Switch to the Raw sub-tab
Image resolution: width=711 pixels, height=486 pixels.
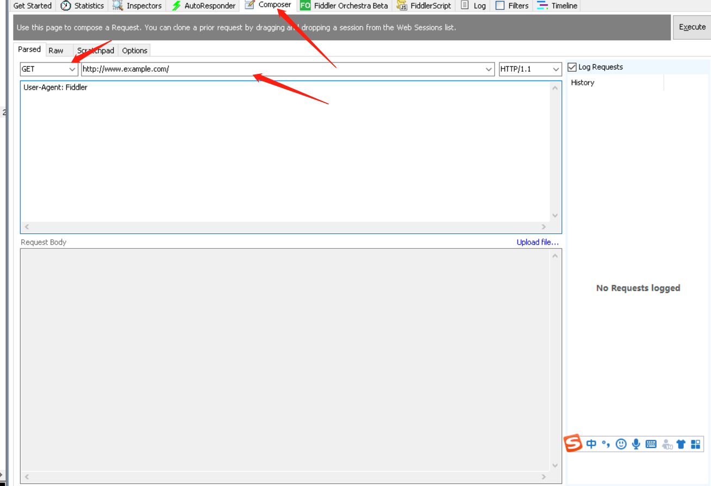(x=56, y=51)
